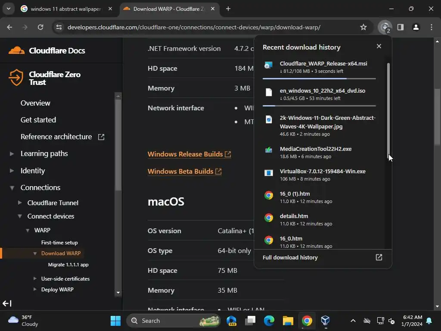Open the Chrome profile icon
Viewport: 441px width, 331px height.
416,27
